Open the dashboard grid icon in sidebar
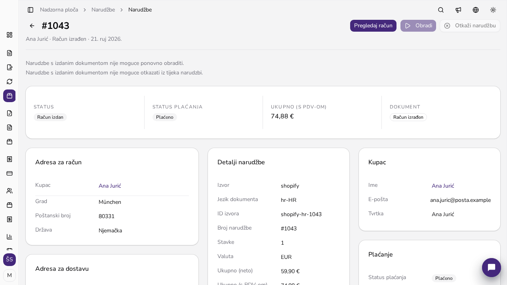This screenshot has width=507, height=285. pos(10,35)
